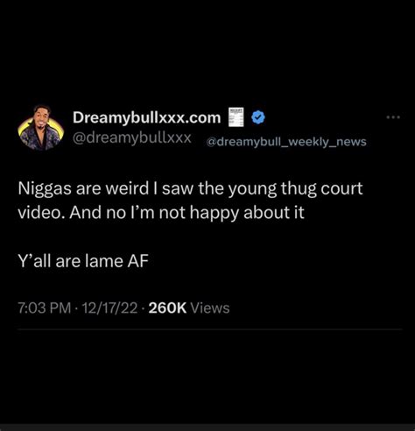
Task: Visit the @dreamybullxxx handle
Action: [132, 138]
